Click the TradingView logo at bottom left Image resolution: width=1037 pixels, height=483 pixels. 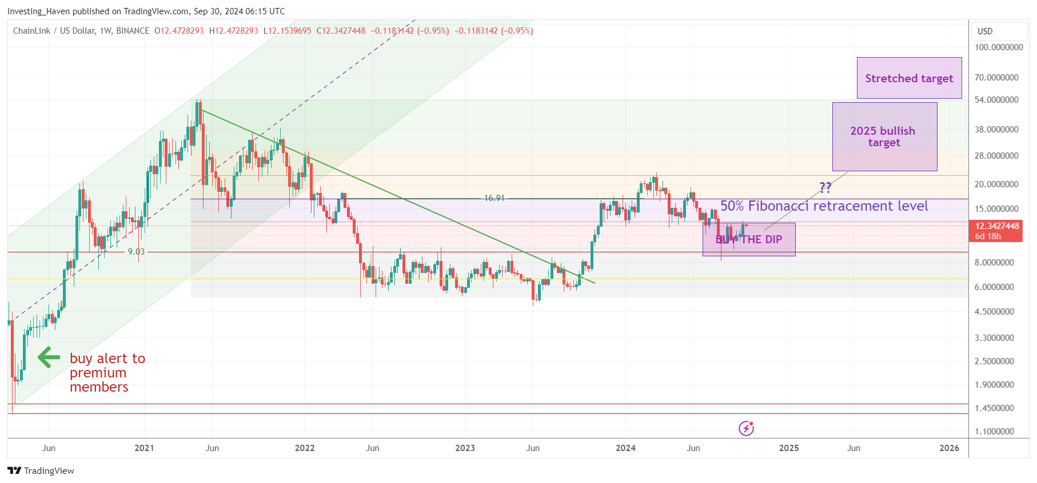[41, 470]
